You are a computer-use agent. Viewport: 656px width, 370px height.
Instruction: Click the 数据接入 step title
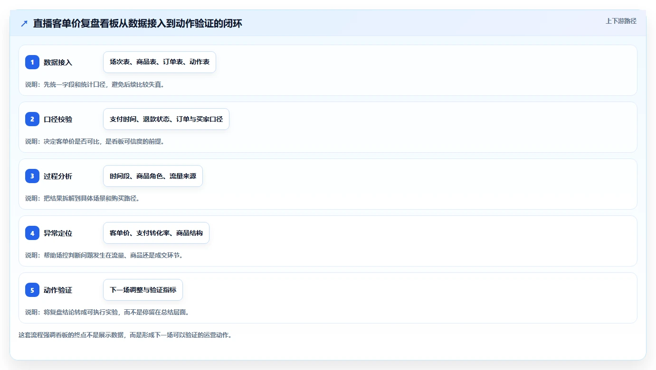pyautogui.click(x=58, y=62)
